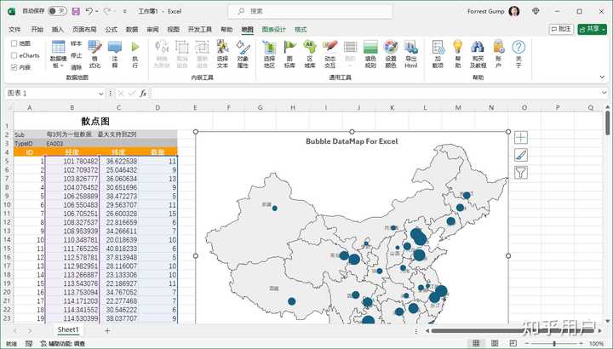Collapse the ribbon with the chevron

(x=602, y=77)
